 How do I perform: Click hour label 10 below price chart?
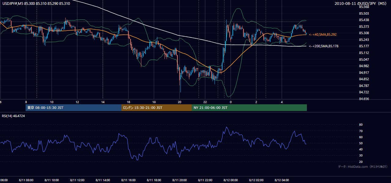(52, 102)
